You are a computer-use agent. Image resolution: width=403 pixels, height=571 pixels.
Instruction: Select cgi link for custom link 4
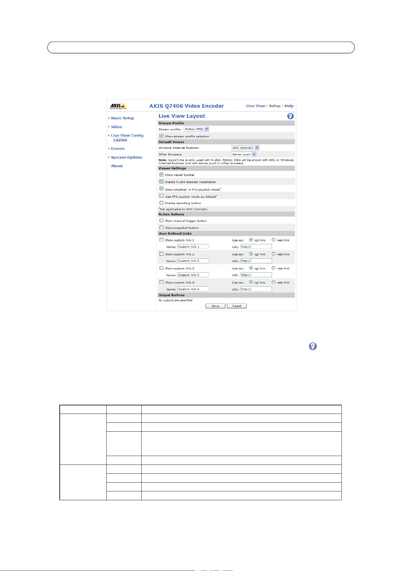251,282
